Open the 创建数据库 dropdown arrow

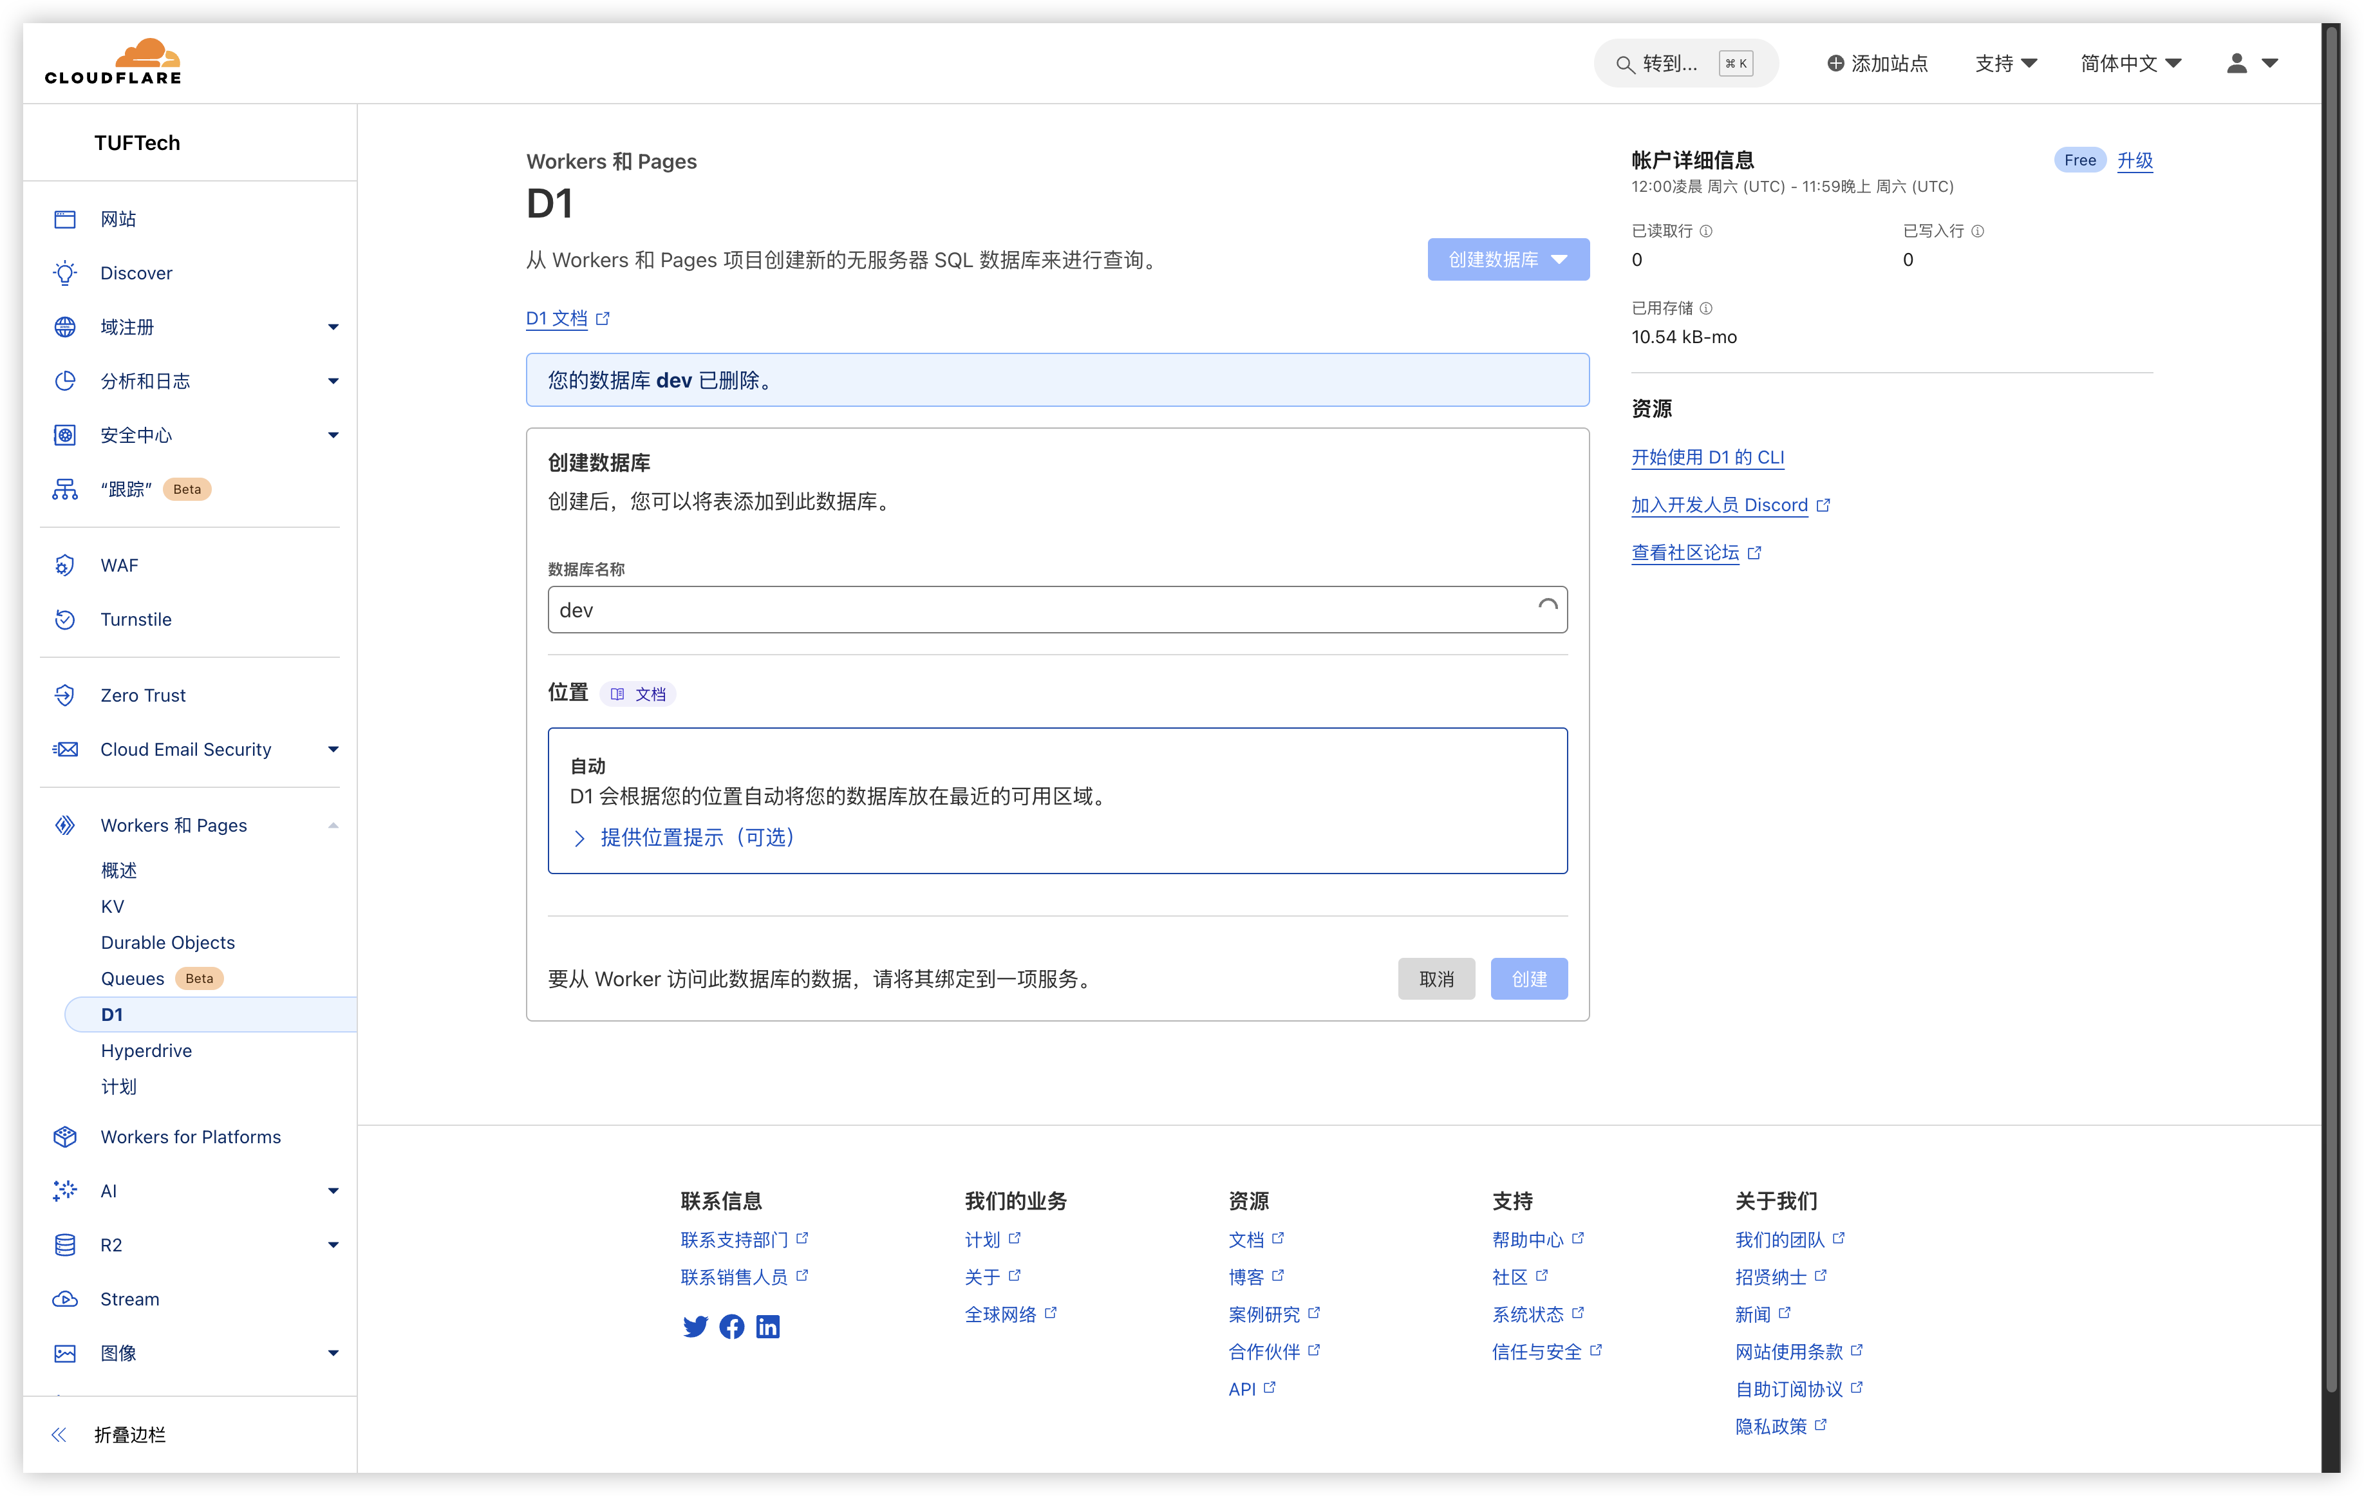(x=1559, y=259)
